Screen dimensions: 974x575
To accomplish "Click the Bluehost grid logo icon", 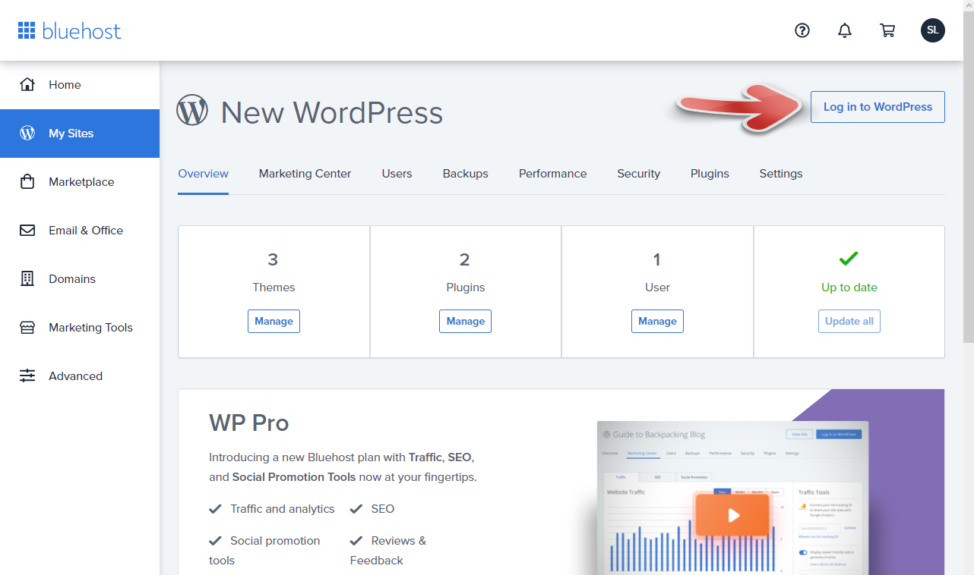I will tap(27, 30).
